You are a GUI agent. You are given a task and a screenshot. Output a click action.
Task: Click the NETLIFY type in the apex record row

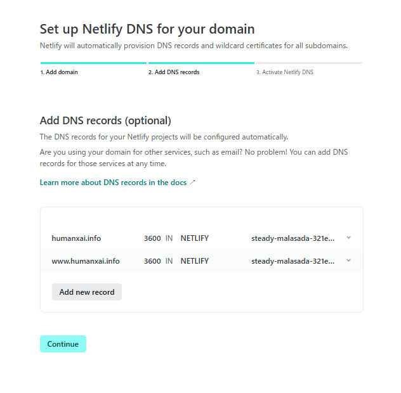click(x=195, y=238)
